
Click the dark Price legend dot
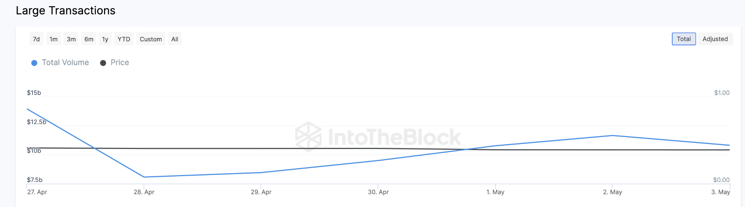(x=103, y=63)
